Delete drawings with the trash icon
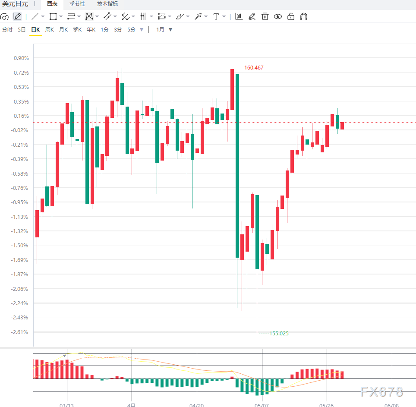This screenshot has height=407, width=416. pos(265,16)
